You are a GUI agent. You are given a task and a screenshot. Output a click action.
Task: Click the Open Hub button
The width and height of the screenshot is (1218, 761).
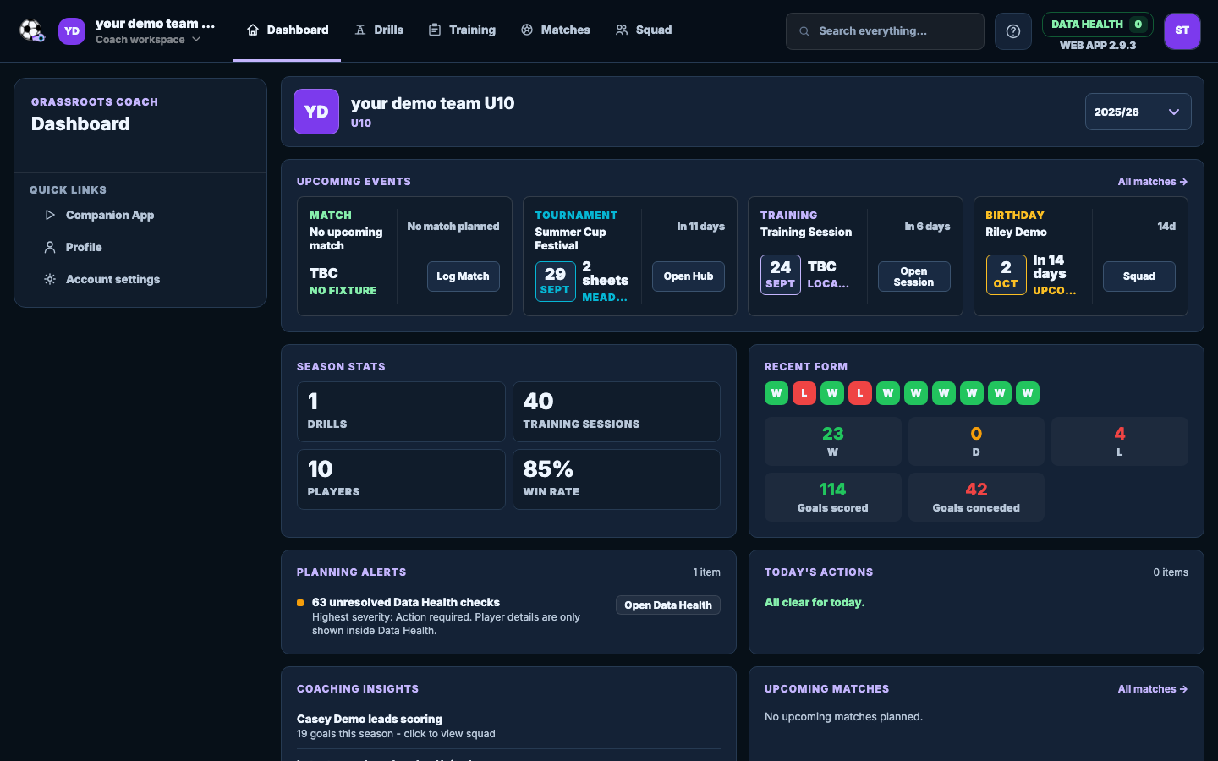[x=689, y=276]
